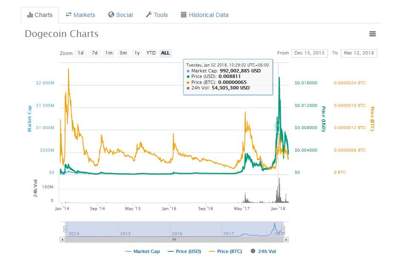Click the $0.016000 price axis label
The height and width of the screenshot is (256, 413).
coord(306,83)
